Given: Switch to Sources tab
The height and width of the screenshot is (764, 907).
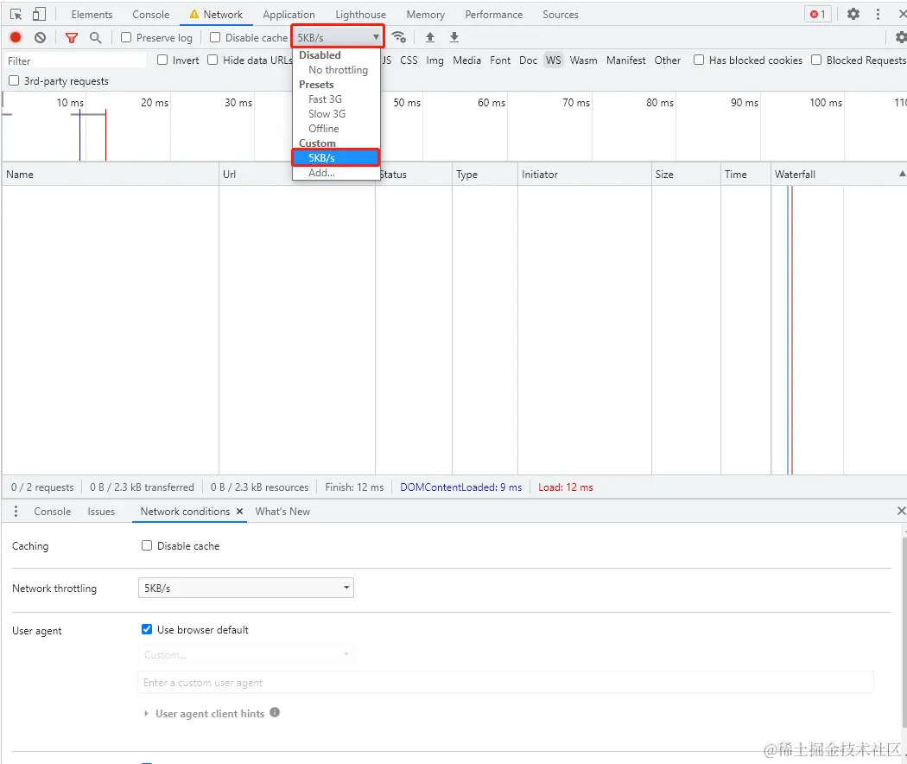Looking at the screenshot, I should 560,15.
